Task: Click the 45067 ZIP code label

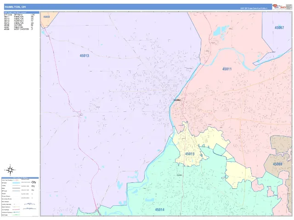Action: 279,27
